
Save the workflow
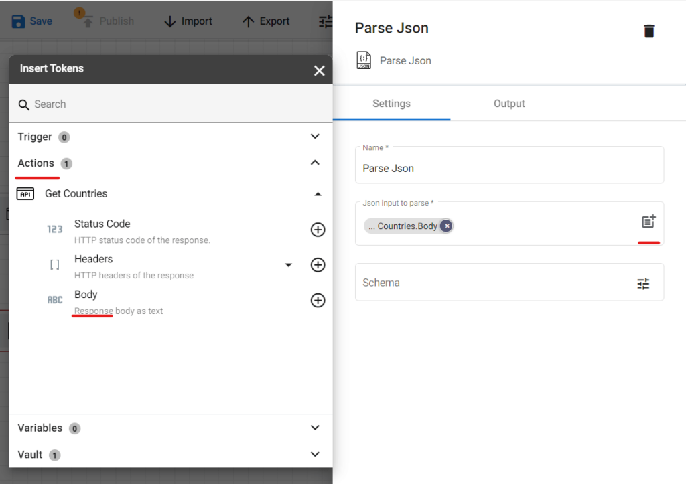click(x=31, y=21)
